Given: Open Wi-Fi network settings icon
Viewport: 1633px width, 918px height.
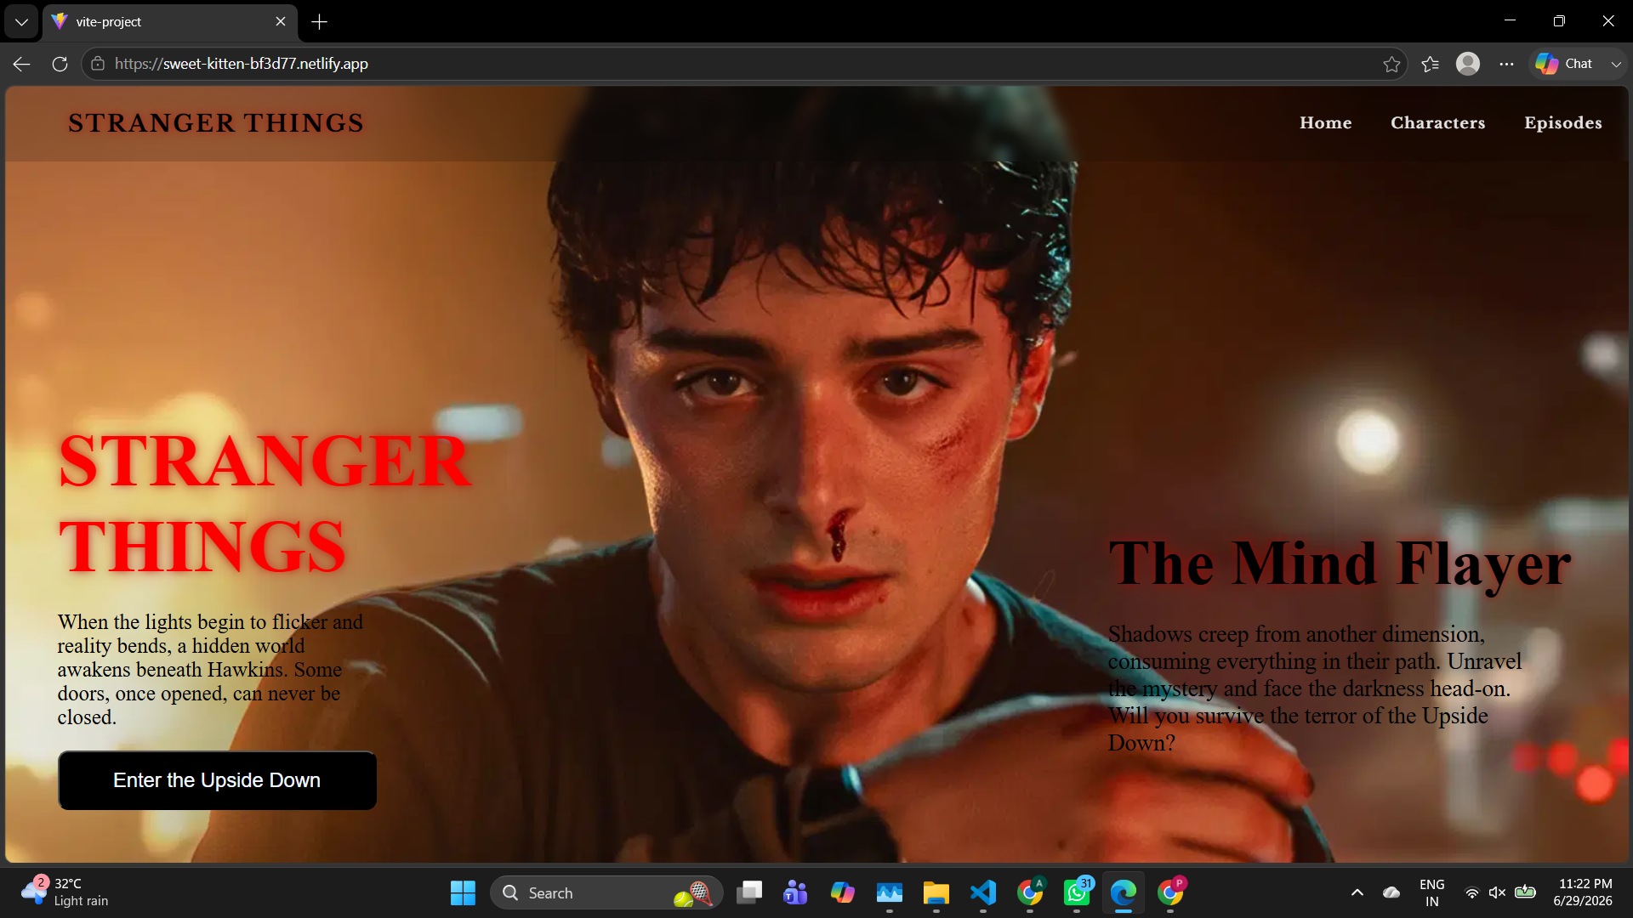Looking at the screenshot, I should pyautogui.click(x=1471, y=893).
